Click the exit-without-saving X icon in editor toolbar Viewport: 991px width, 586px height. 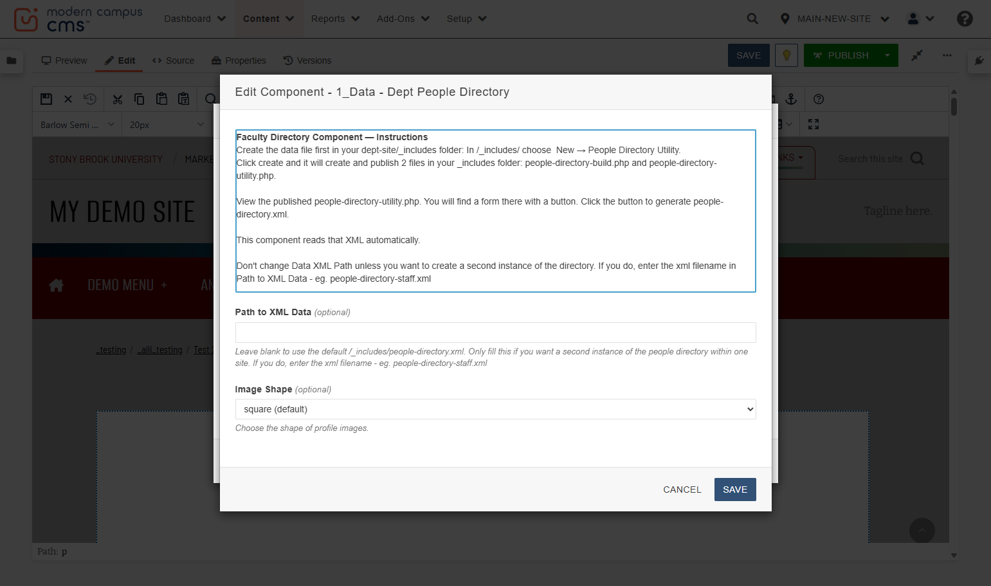pyautogui.click(x=68, y=99)
